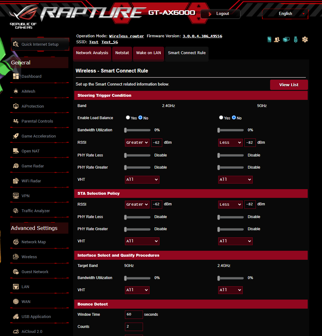Open the AiCloud 2.0 icon

pyautogui.click(x=16, y=332)
